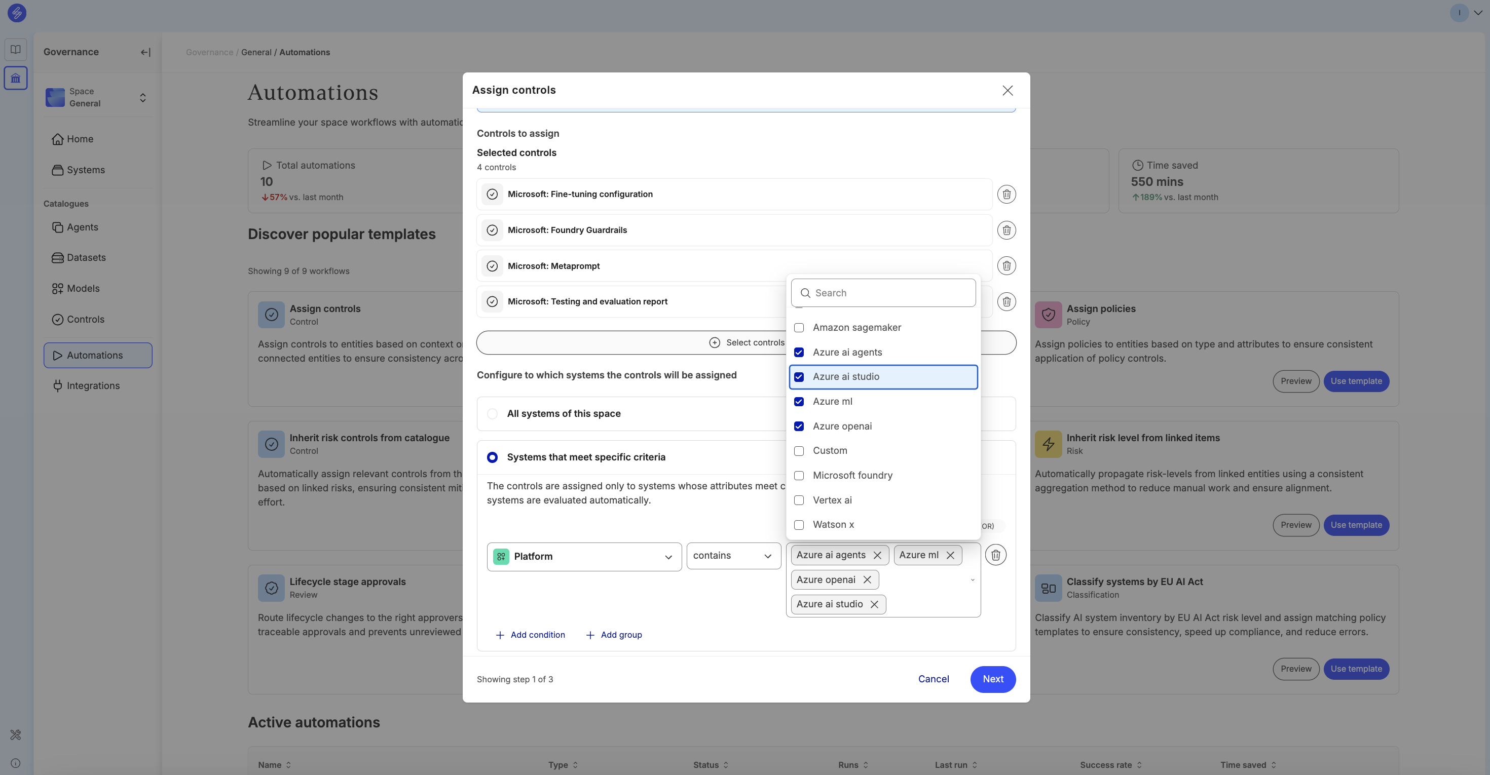Click the info icon at bottom left
Screen dimensions: 1490x775
(16, 763)
